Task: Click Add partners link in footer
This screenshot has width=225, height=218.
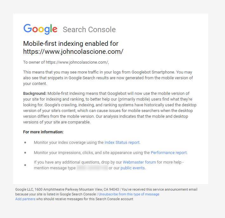Action: pos(25,199)
